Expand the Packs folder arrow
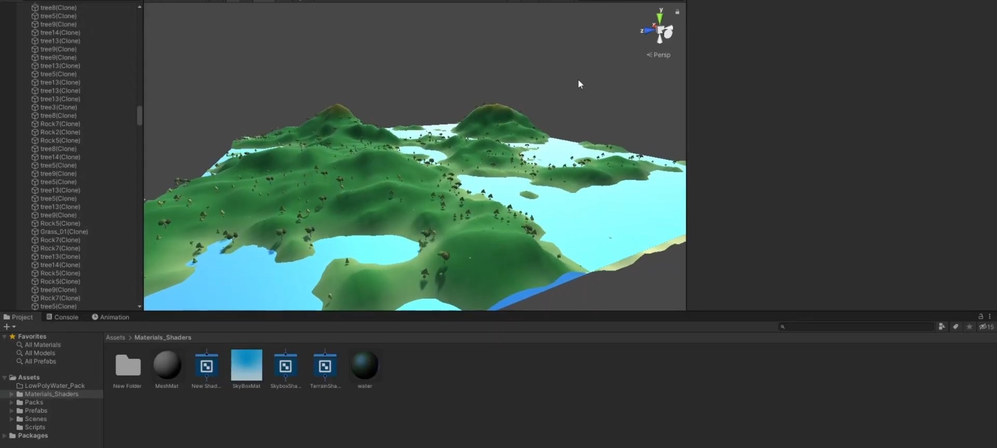The image size is (997, 448). point(11,402)
